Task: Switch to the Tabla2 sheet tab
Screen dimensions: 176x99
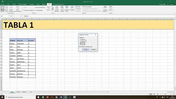Action: coord(18,92)
